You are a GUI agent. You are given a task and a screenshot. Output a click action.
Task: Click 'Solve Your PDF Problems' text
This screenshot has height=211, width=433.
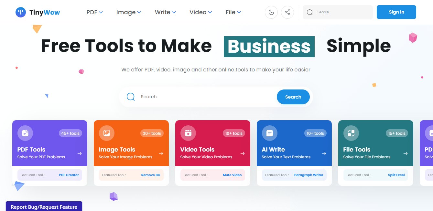click(x=41, y=157)
